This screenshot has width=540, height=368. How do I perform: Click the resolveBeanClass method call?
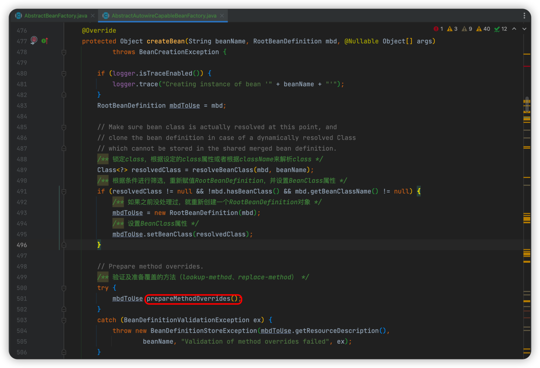[x=223, y=170]
